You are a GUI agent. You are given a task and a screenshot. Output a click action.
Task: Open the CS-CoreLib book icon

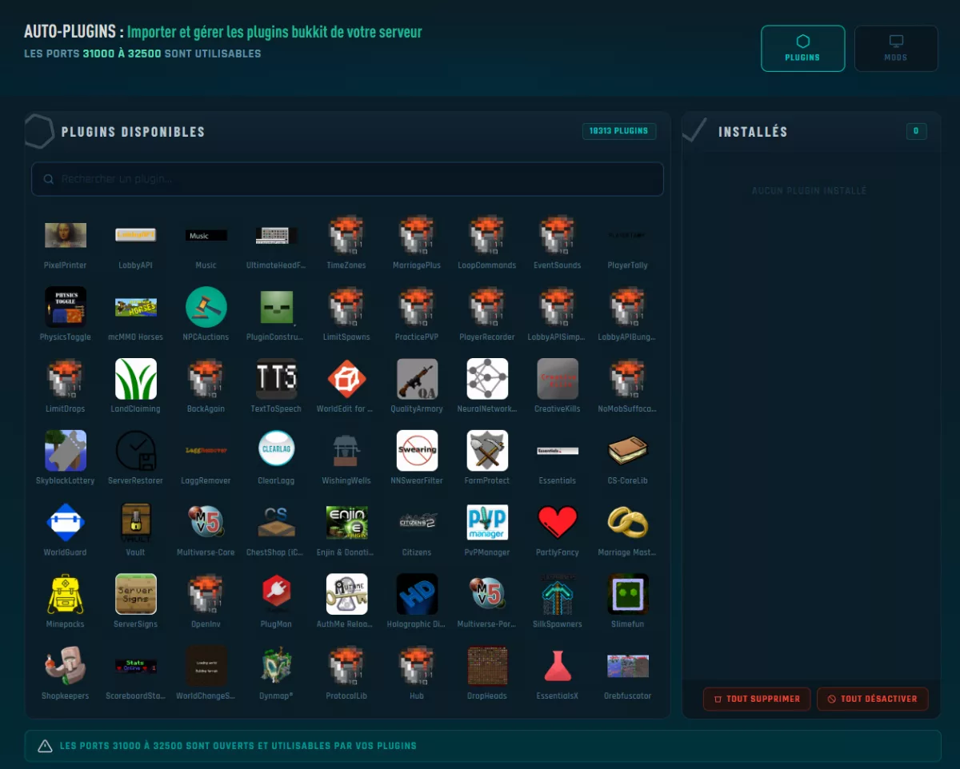(628, 451)
